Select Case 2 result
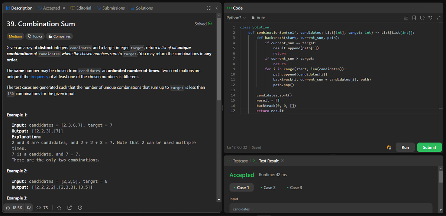The image size is (446, 216). 268,188
